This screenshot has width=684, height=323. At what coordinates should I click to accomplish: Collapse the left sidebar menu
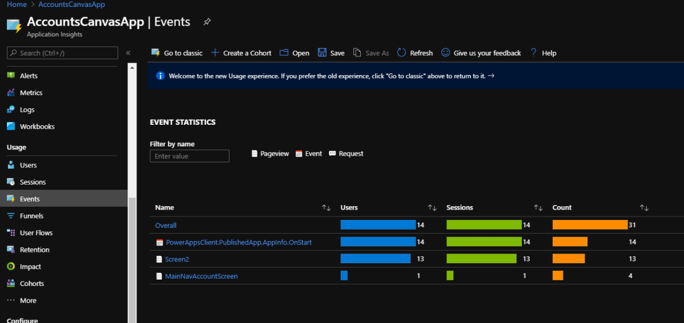(128, 53)
